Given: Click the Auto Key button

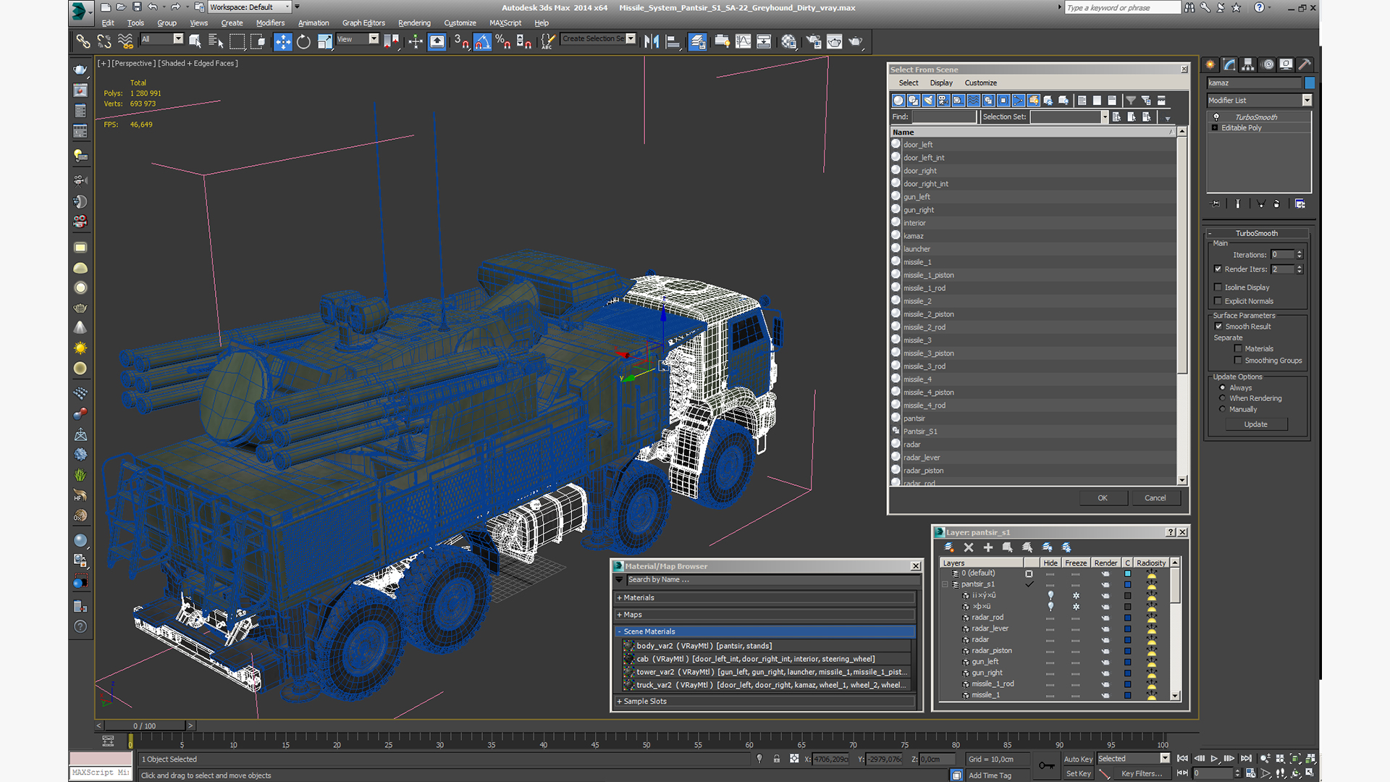Looking at the screenshot, I should click(1078, 759).
